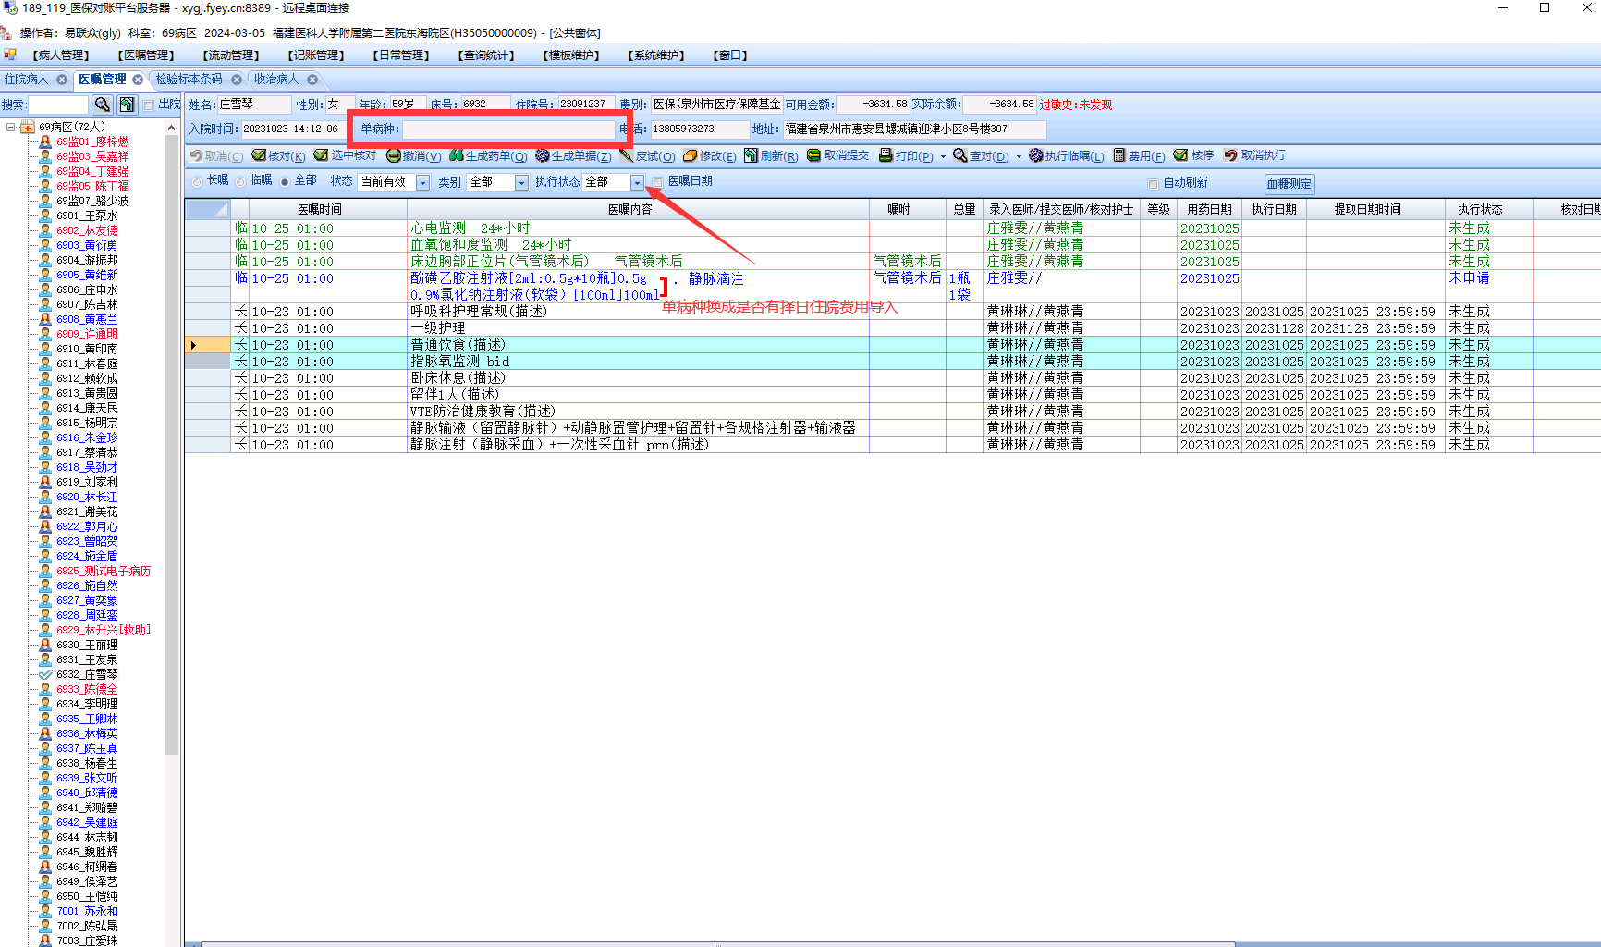Open the 流动管理 menu
This screenshot has width=1601, height=947.
(231, 55)
